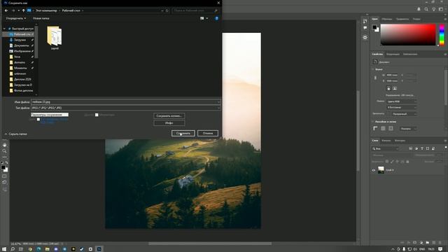Click the search magnifier in Photoshop top bar
This screenshot has height=252, width=448.
pos(426,9)
